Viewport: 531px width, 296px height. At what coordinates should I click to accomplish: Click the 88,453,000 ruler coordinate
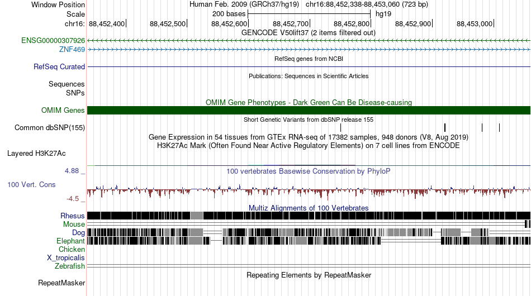point(475,23)
